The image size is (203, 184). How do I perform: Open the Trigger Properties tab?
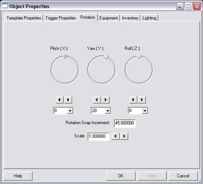pos(61,18)
